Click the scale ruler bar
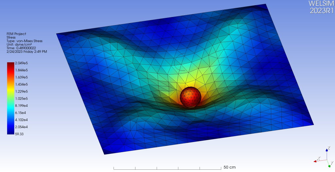The height and width of the screenshot is (172, 335). click(167, 168)
